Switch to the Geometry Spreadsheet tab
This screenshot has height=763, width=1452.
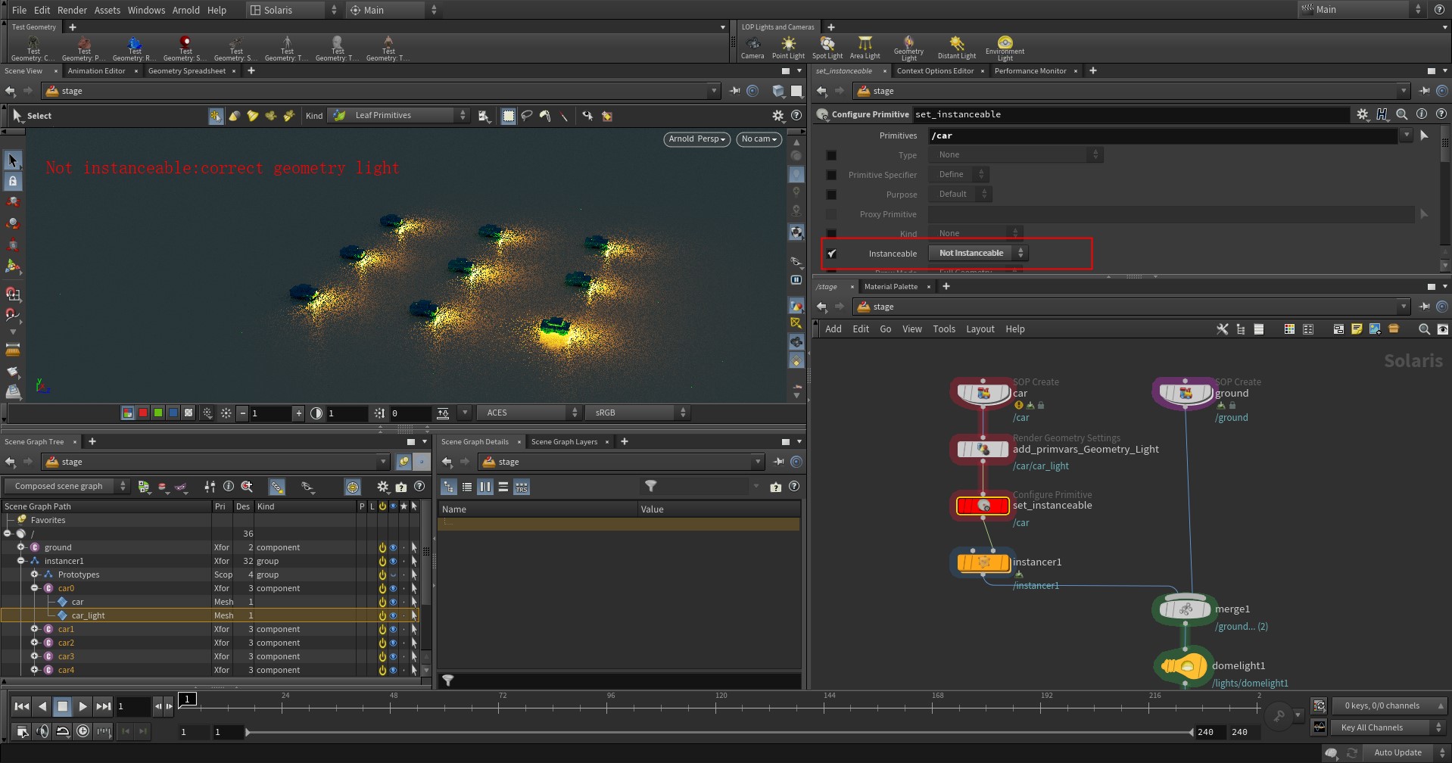coord(187,71)
